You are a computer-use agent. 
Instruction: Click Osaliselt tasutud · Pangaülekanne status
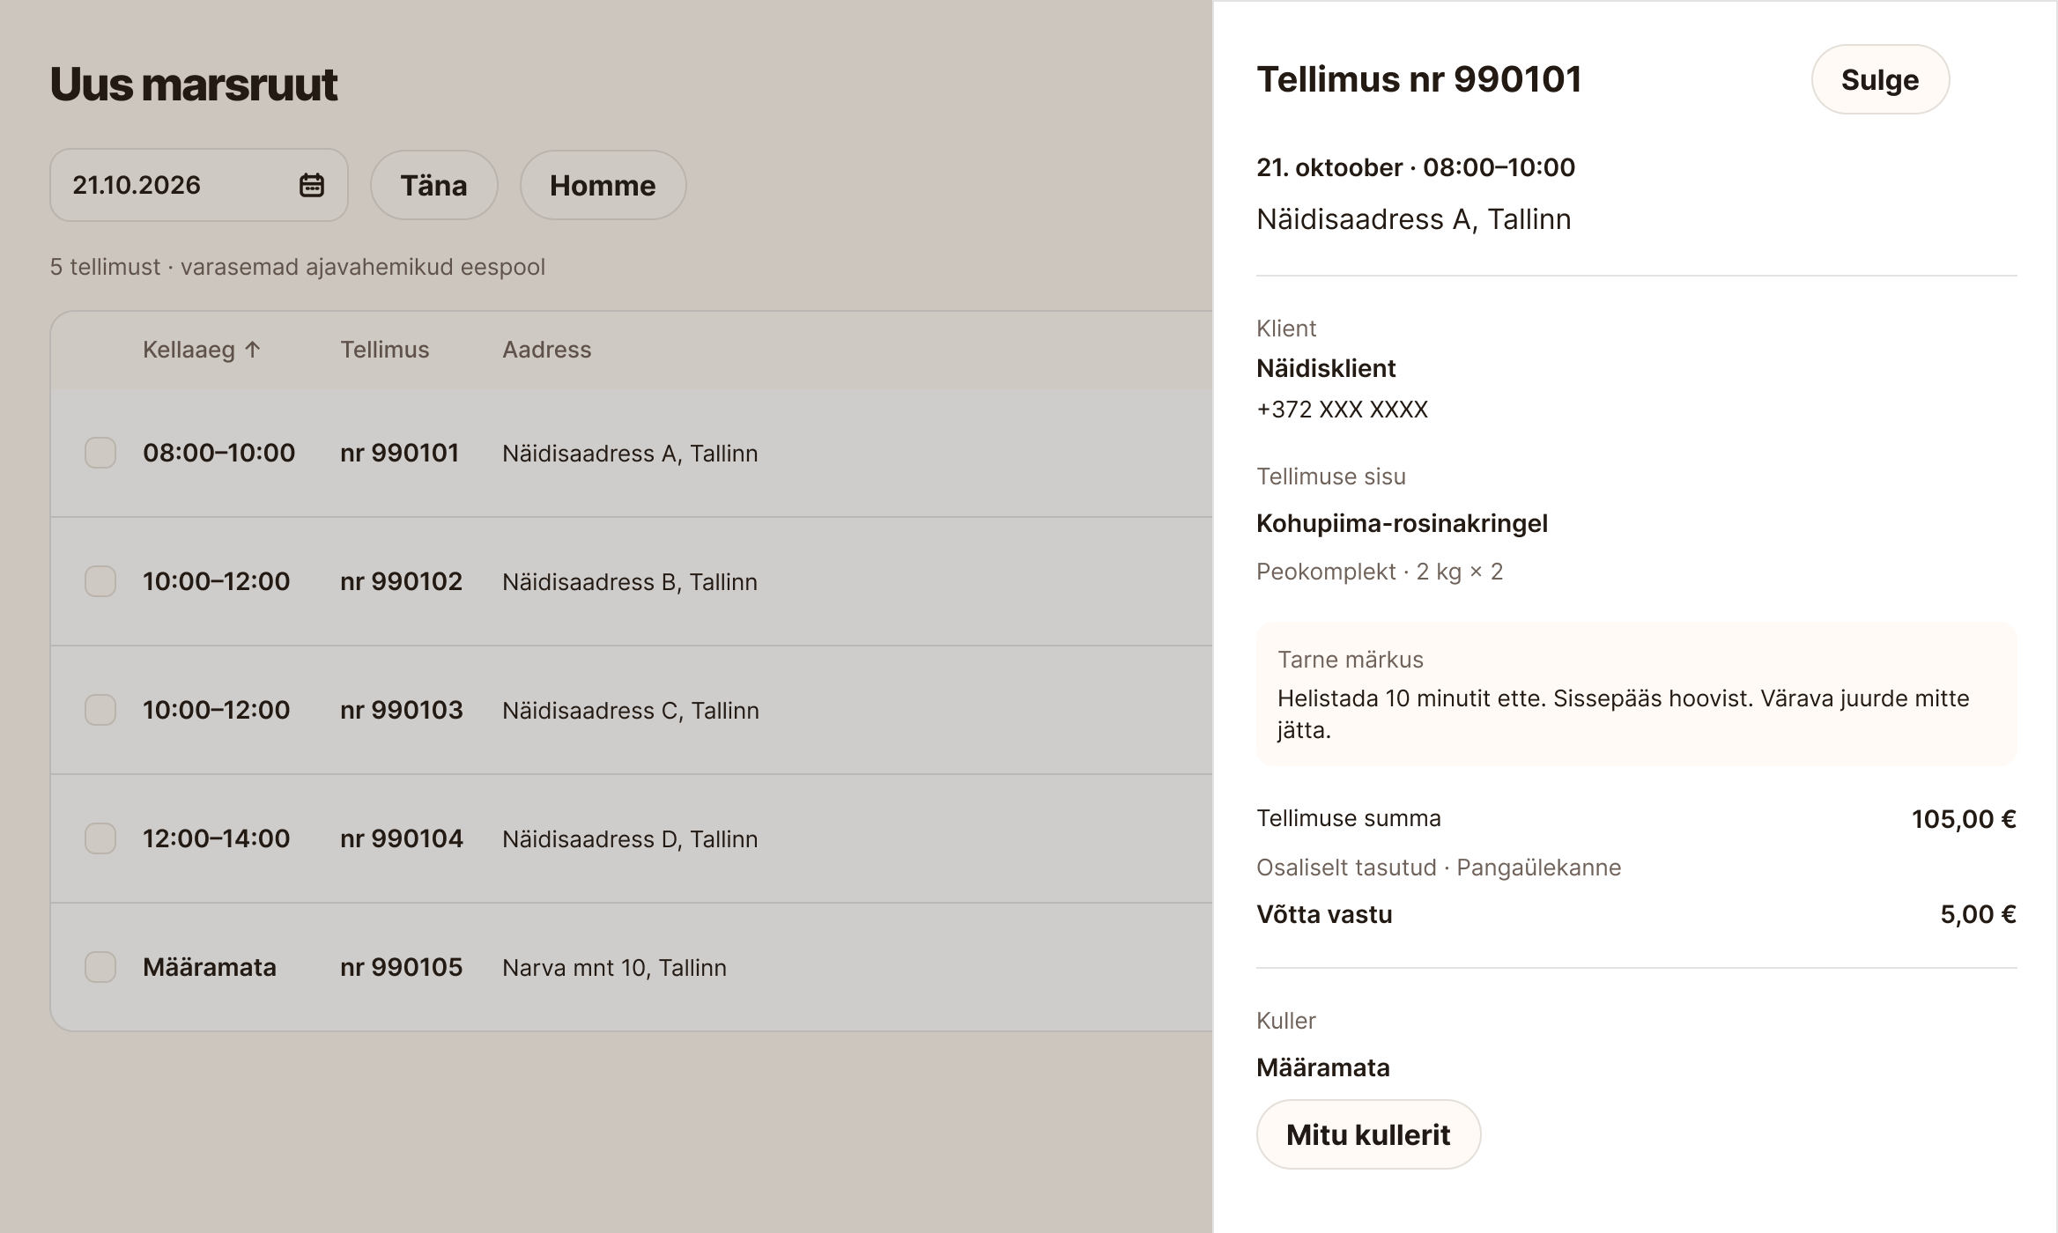(x=1439, y=868)
